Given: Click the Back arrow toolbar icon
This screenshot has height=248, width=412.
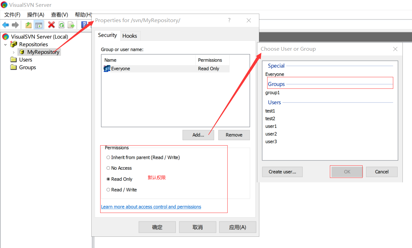Looking at the screenshot, I should pos(6,25).
